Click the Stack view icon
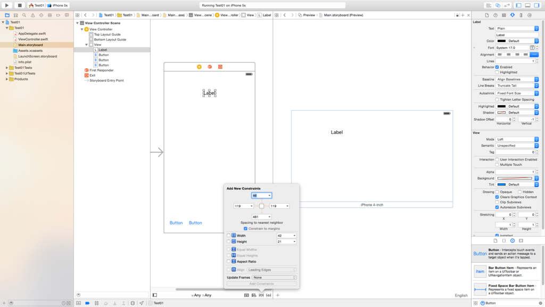The height and width of the screenshot is (307, 545). point(246,295)
